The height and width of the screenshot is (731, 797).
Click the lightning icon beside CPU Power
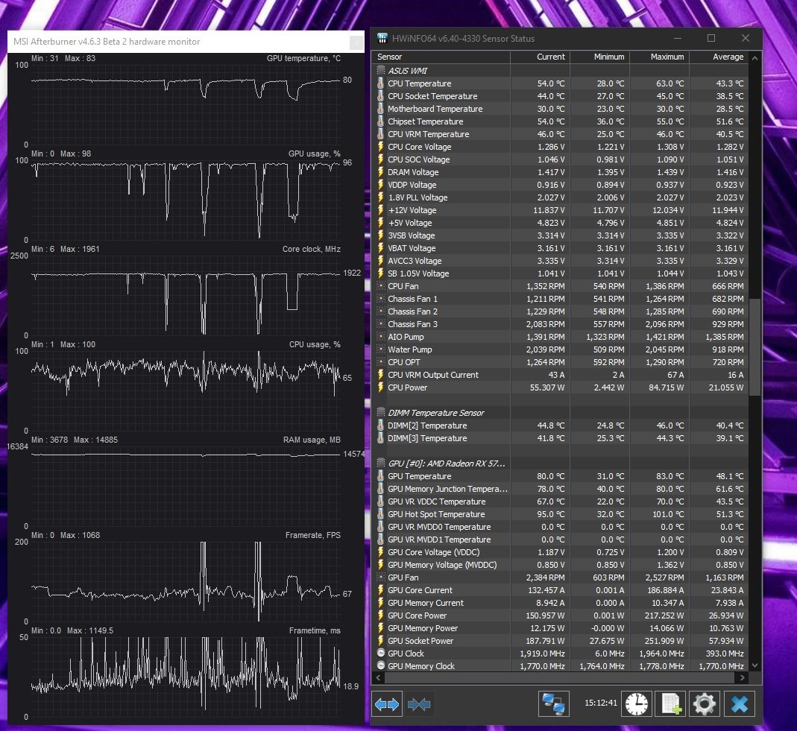tap(381, 387)
